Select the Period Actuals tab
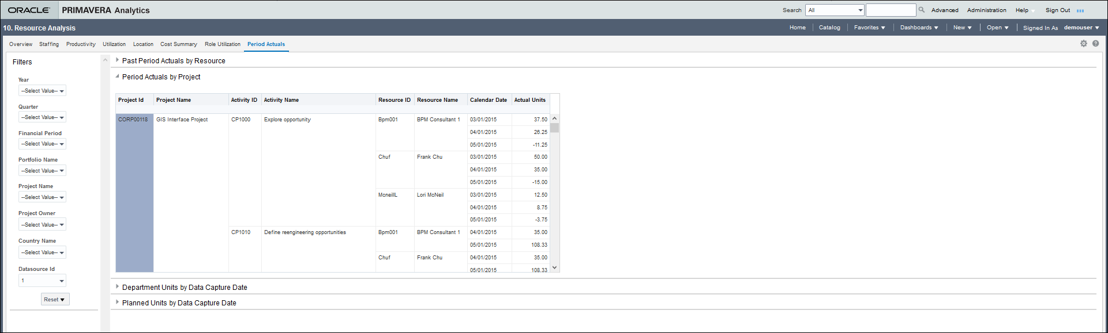Screen dimensions: 1108x333 tap(266, 44)
